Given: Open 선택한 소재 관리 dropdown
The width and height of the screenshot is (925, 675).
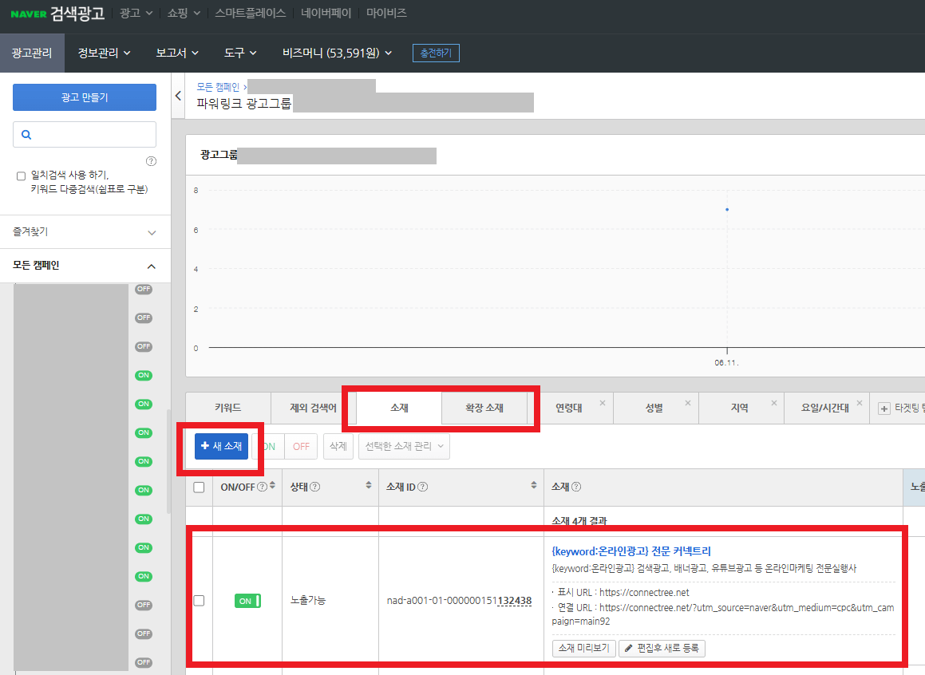Looking at the screenshot, I should coord(404,446).
